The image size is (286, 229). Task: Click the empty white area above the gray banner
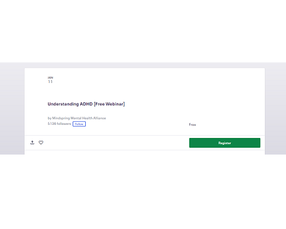(143, 31)
